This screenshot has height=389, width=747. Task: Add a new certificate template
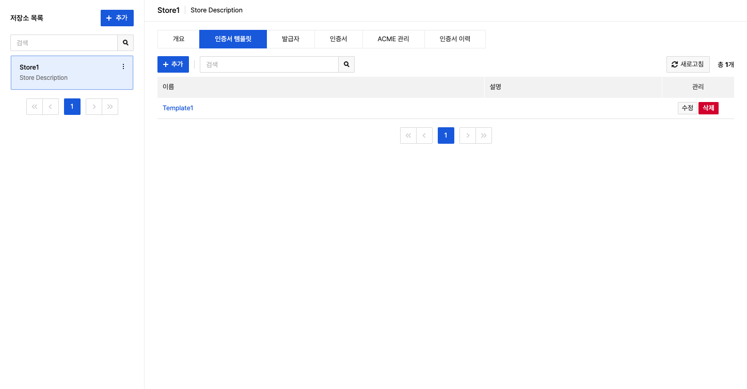click(x=173, y=64)
